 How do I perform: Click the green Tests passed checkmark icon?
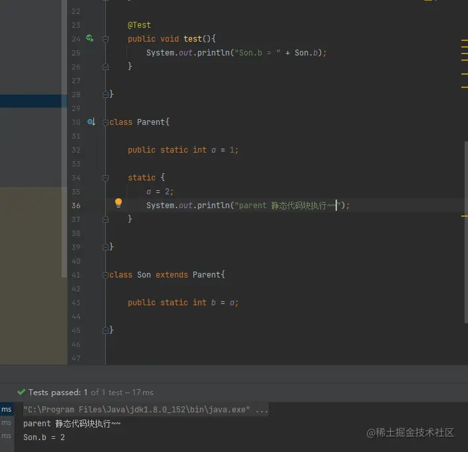click(21, 392)
